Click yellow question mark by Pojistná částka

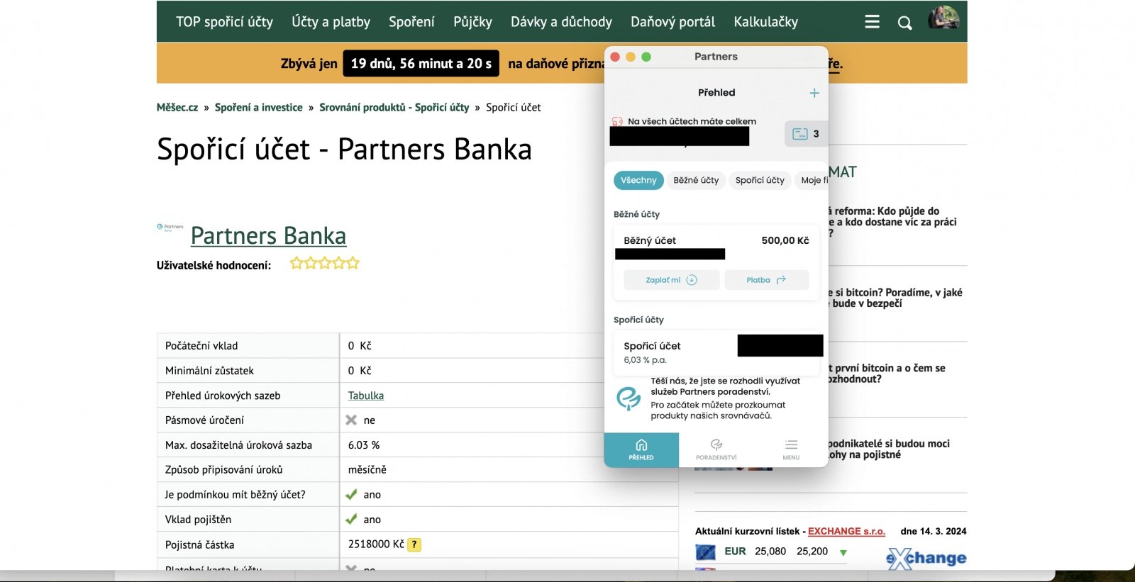click(x=414, y=544)
